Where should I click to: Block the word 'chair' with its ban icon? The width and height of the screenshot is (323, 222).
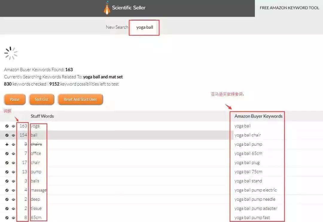coord(7,163)
